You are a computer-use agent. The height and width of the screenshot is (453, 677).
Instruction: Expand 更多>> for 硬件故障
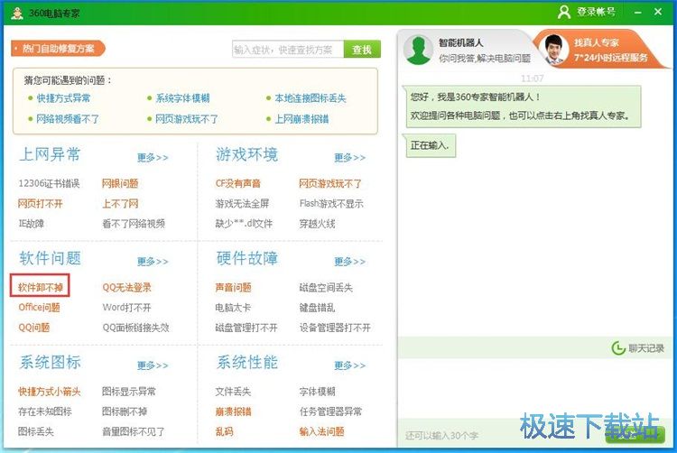click(350, 262)
